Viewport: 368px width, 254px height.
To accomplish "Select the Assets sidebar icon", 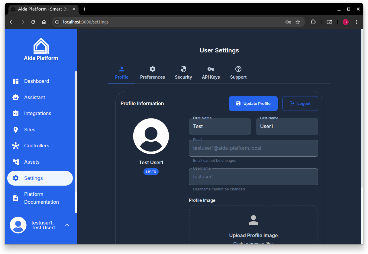I will (15, 162).
